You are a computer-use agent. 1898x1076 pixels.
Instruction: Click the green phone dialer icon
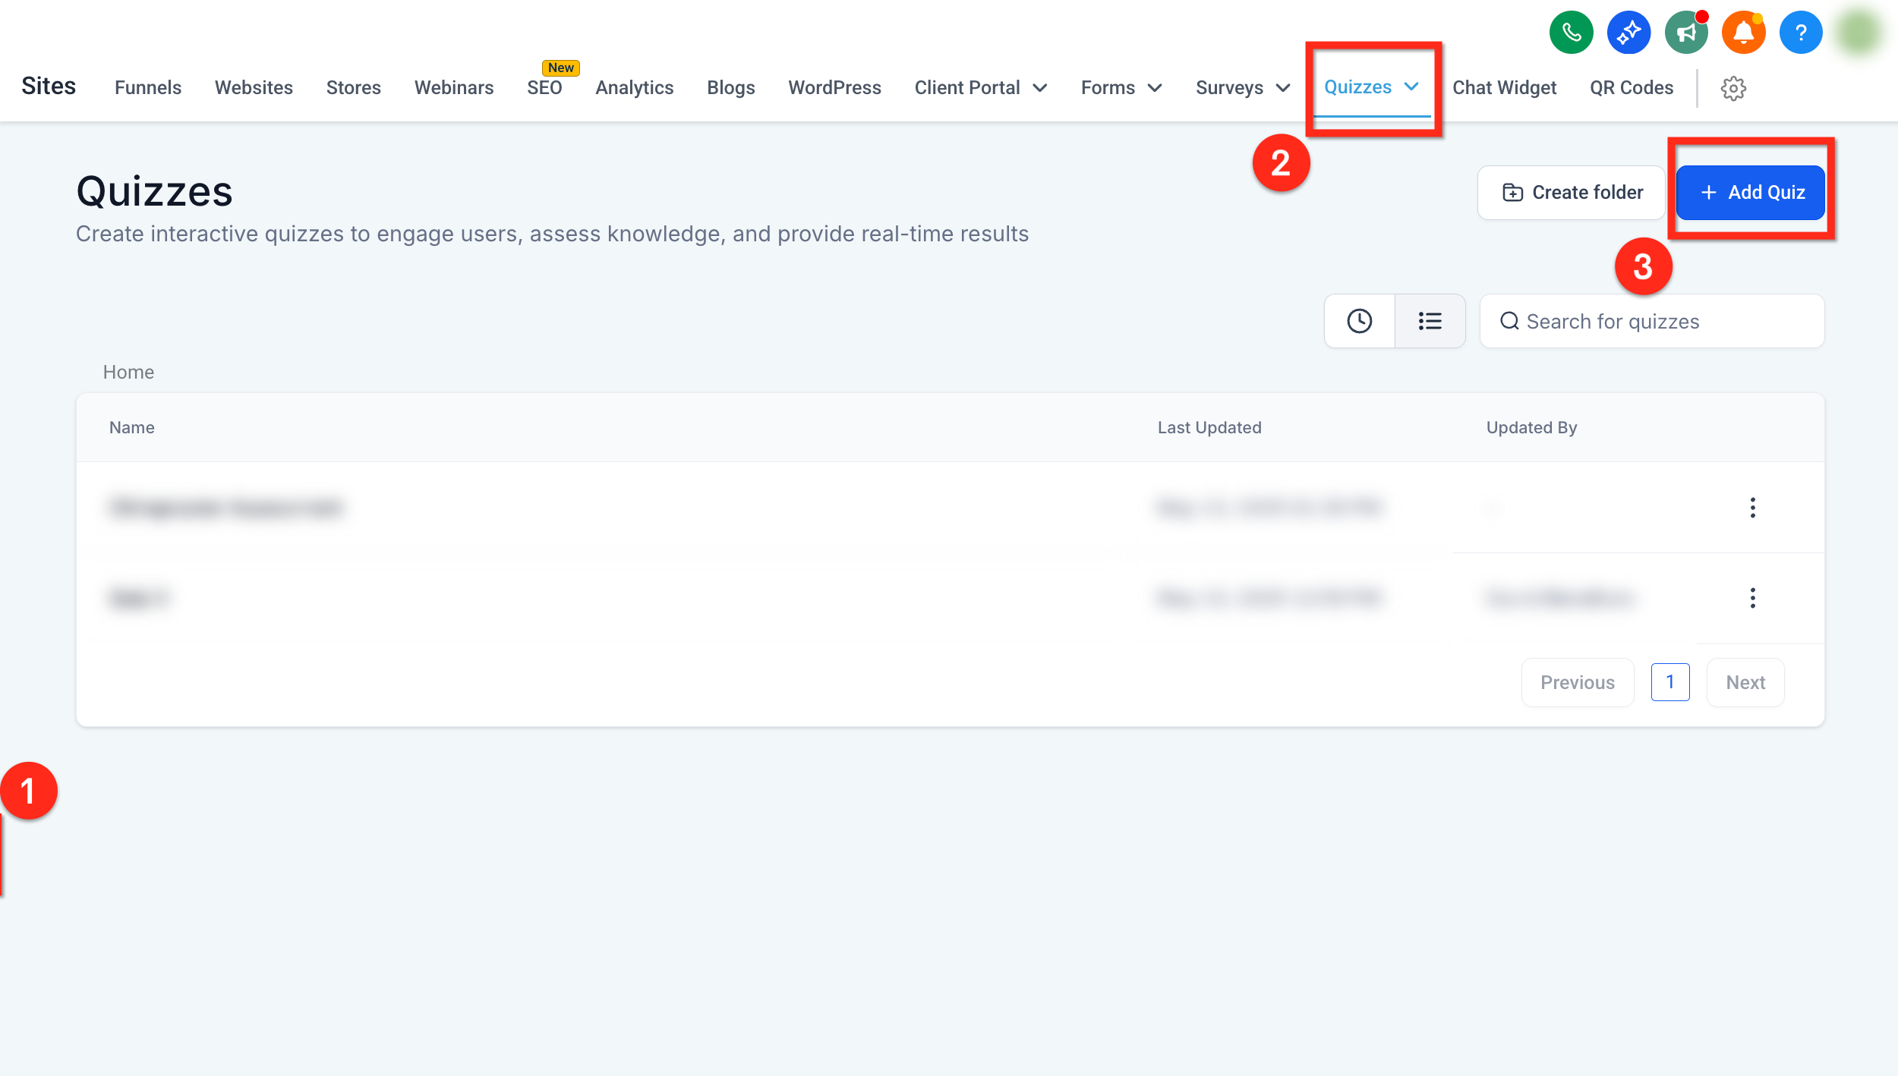pos(1571,33)
